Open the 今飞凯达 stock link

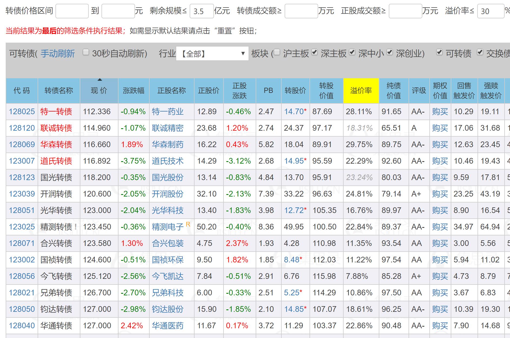(168, 276)
